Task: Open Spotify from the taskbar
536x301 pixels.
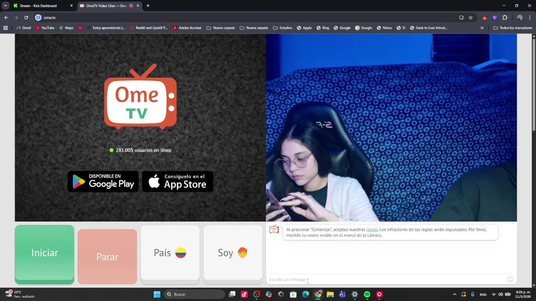Action: [367, 294]
